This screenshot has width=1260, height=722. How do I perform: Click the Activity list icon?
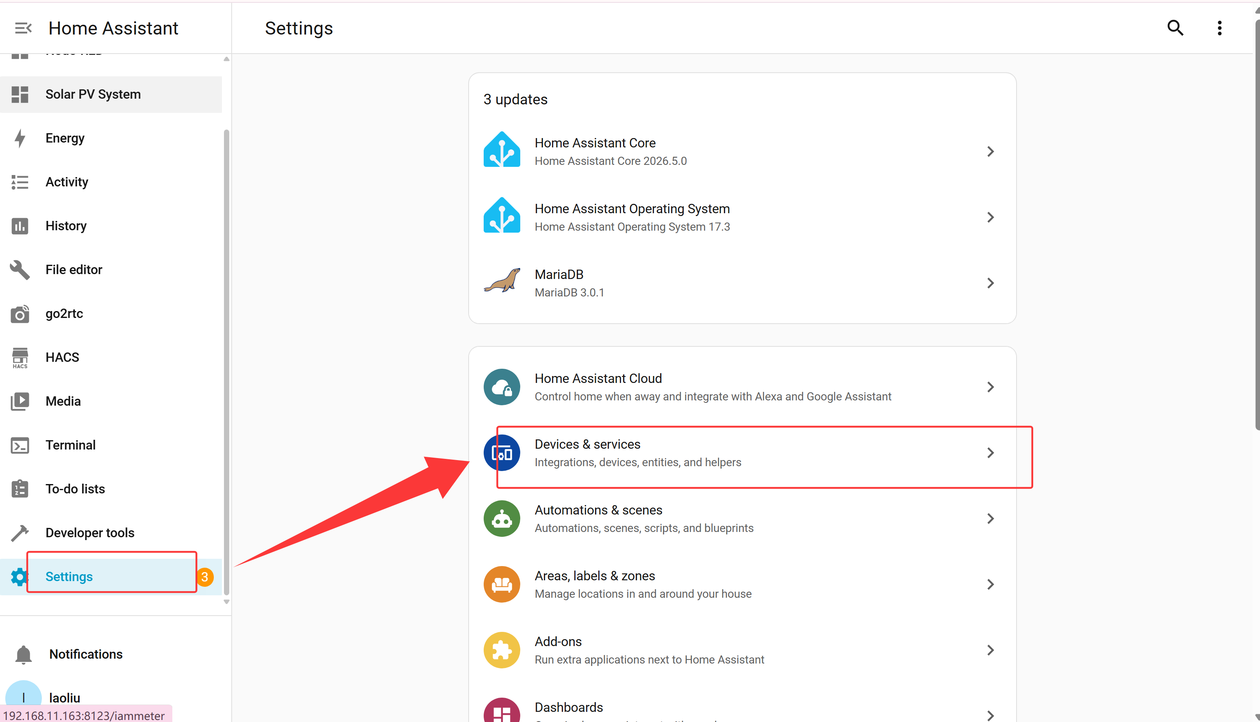(x=20, y=182)
